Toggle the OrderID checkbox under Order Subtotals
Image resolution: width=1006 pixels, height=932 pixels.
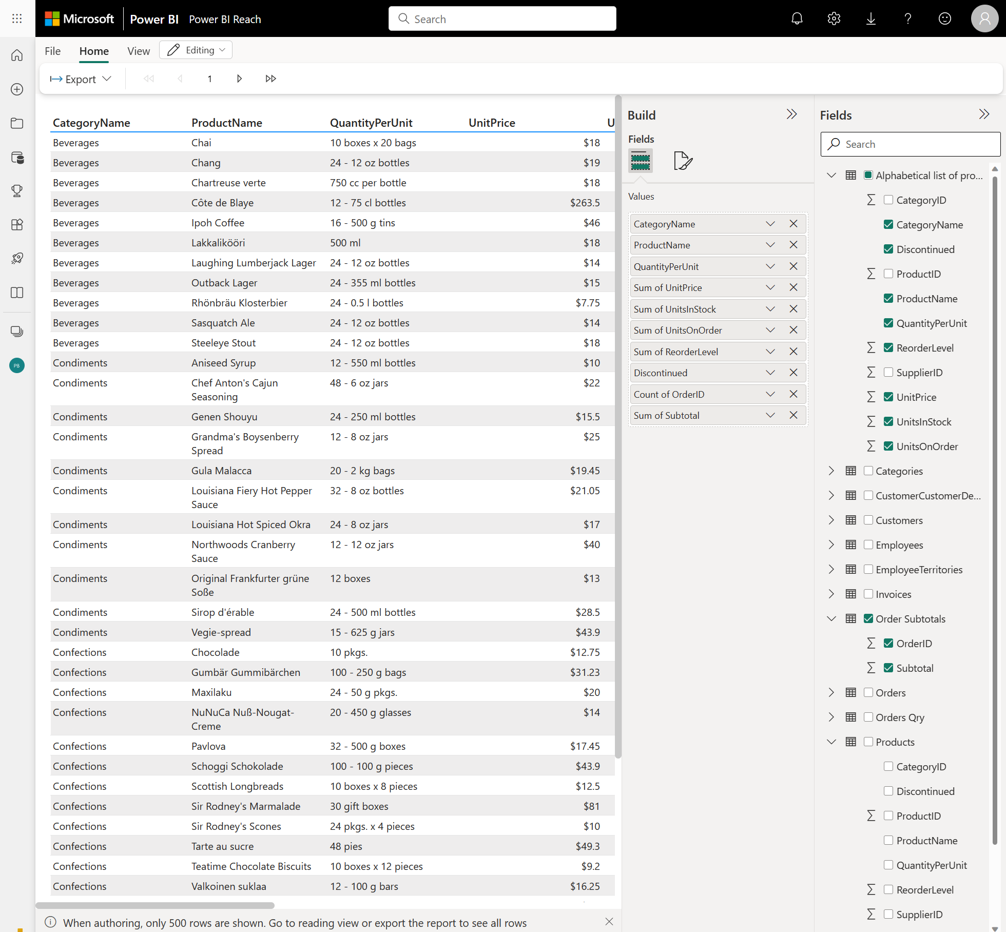click(x=888, y=644)
